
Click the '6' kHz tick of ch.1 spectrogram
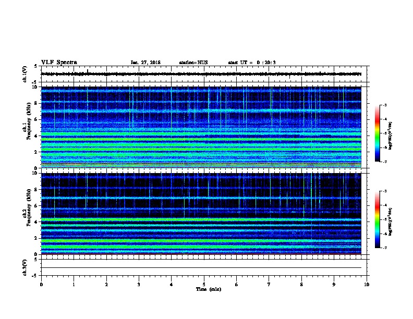(37, 119)
